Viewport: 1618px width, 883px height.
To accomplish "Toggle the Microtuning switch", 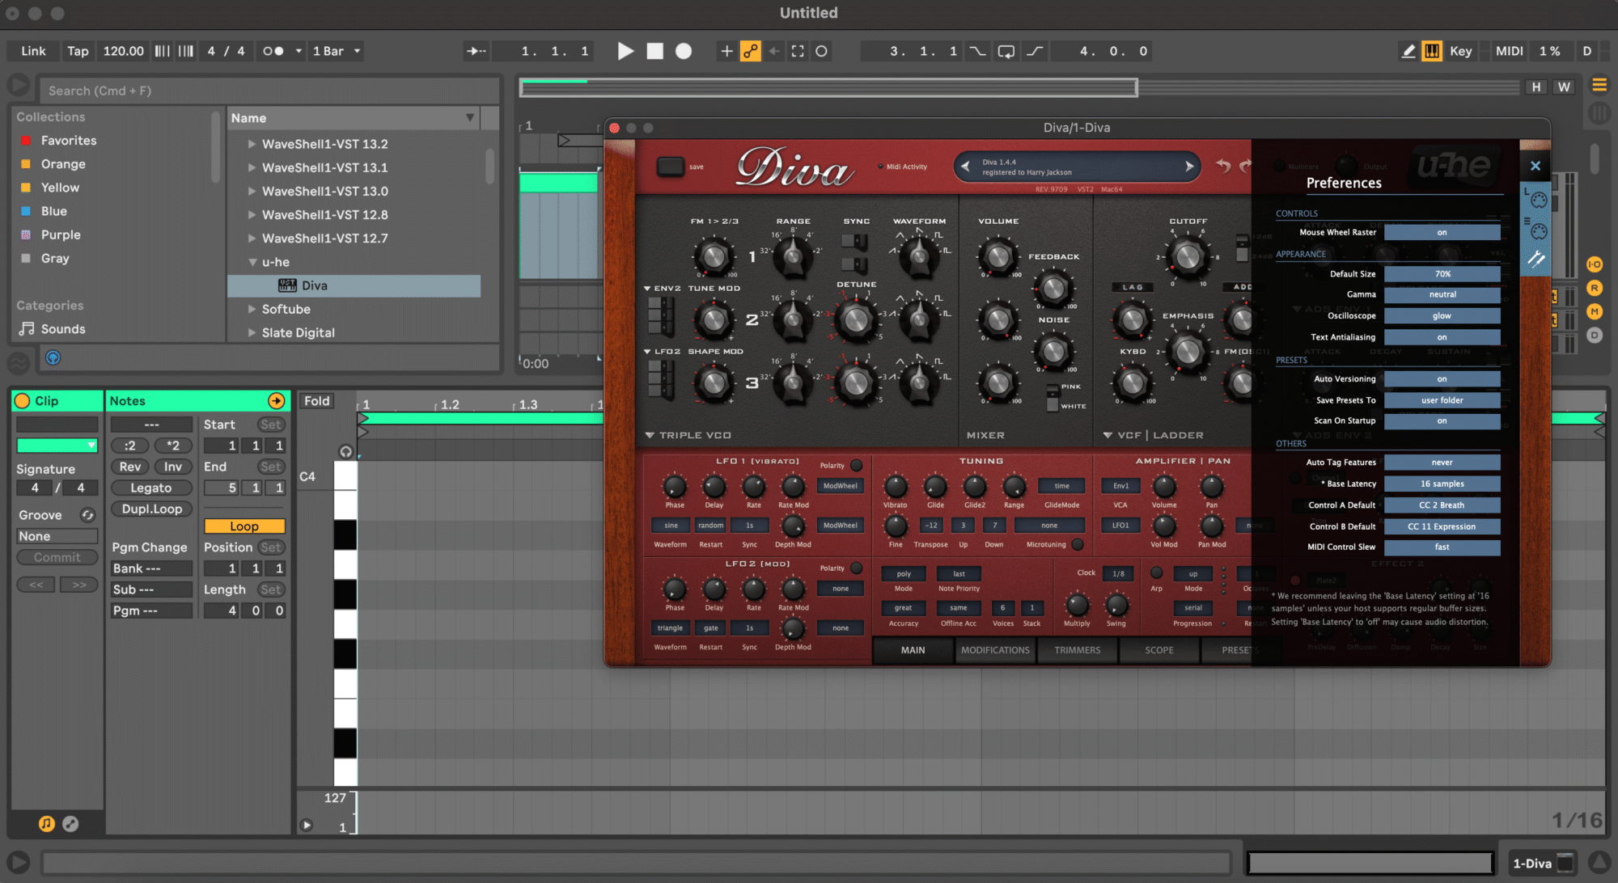I will (x=1078, y=545).
